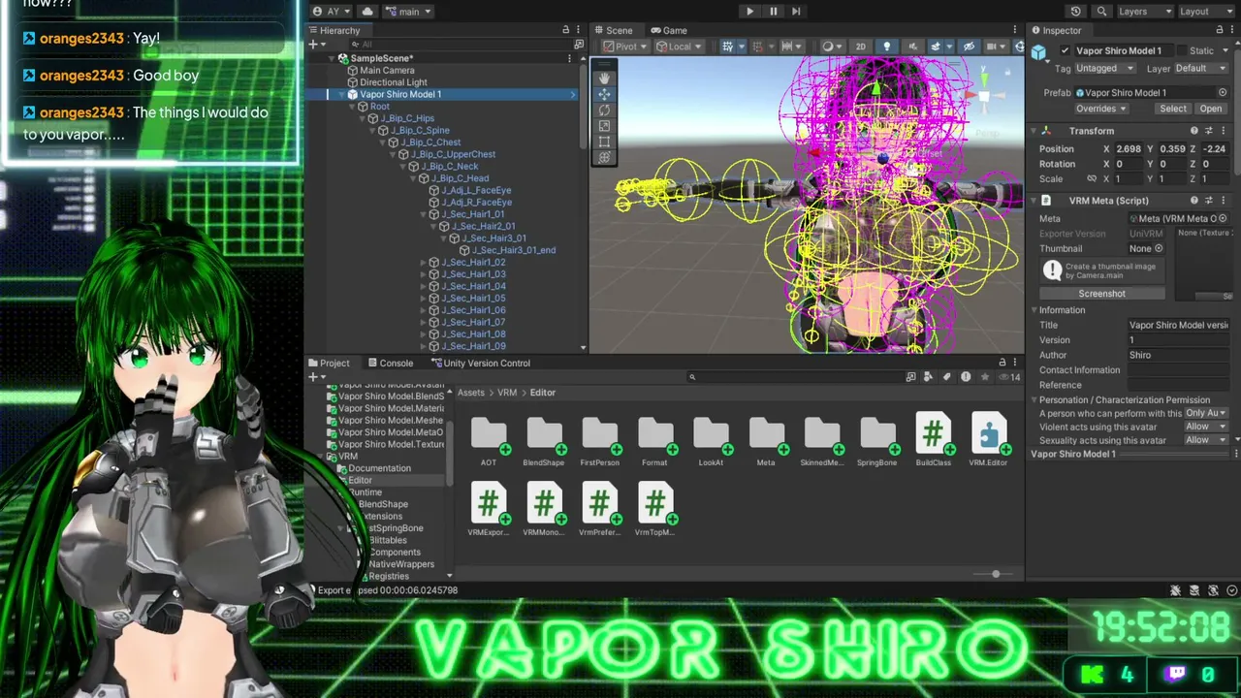This screenshot has height=698, width=1241.
Task: Click the add (+) button in Hierarchy
Action: pos(315,45)
